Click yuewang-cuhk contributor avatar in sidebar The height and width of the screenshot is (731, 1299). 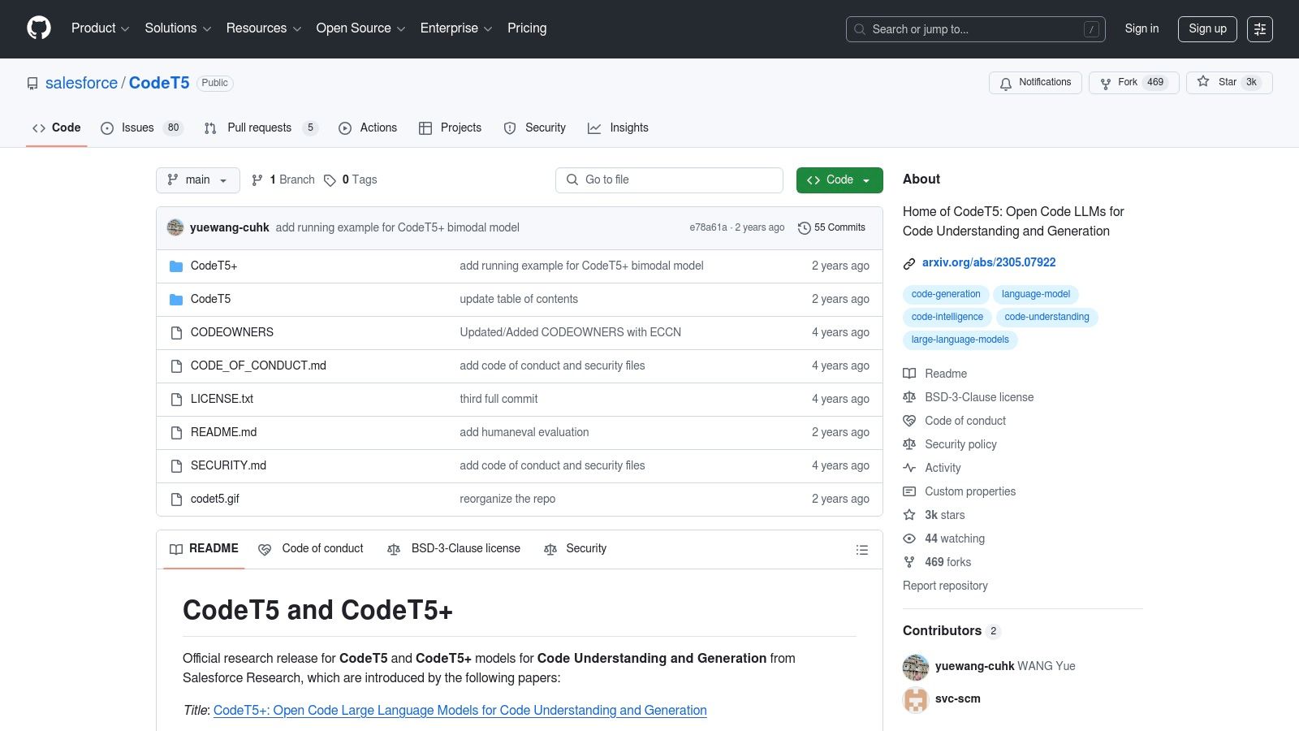point(916,667)
